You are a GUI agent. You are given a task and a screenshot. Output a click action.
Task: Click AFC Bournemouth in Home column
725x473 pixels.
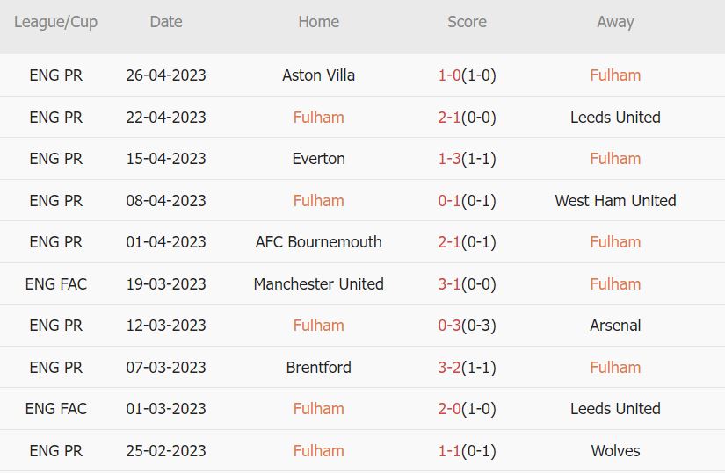(318, 242)
